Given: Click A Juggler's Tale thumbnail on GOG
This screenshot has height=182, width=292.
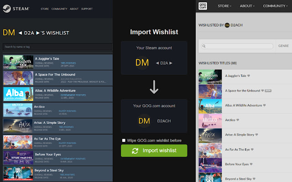Looking at the screenshot, I should click(210, 77).
